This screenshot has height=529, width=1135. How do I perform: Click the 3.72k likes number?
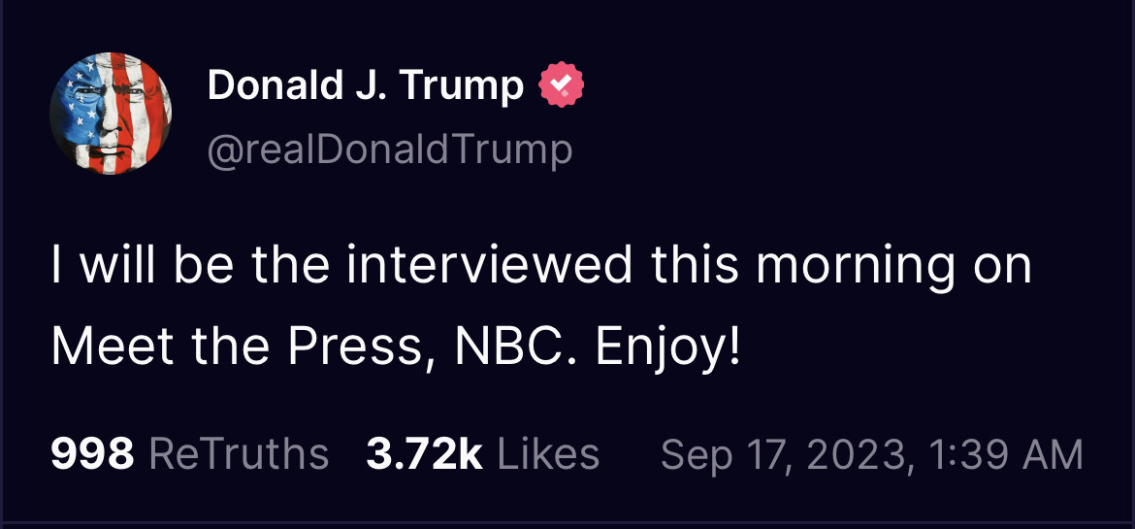pyautogui.click(x=423, y=453)
